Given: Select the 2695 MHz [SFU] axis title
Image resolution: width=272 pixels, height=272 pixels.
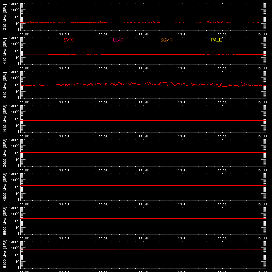Looking at the screenshot, I should [4, 153].
